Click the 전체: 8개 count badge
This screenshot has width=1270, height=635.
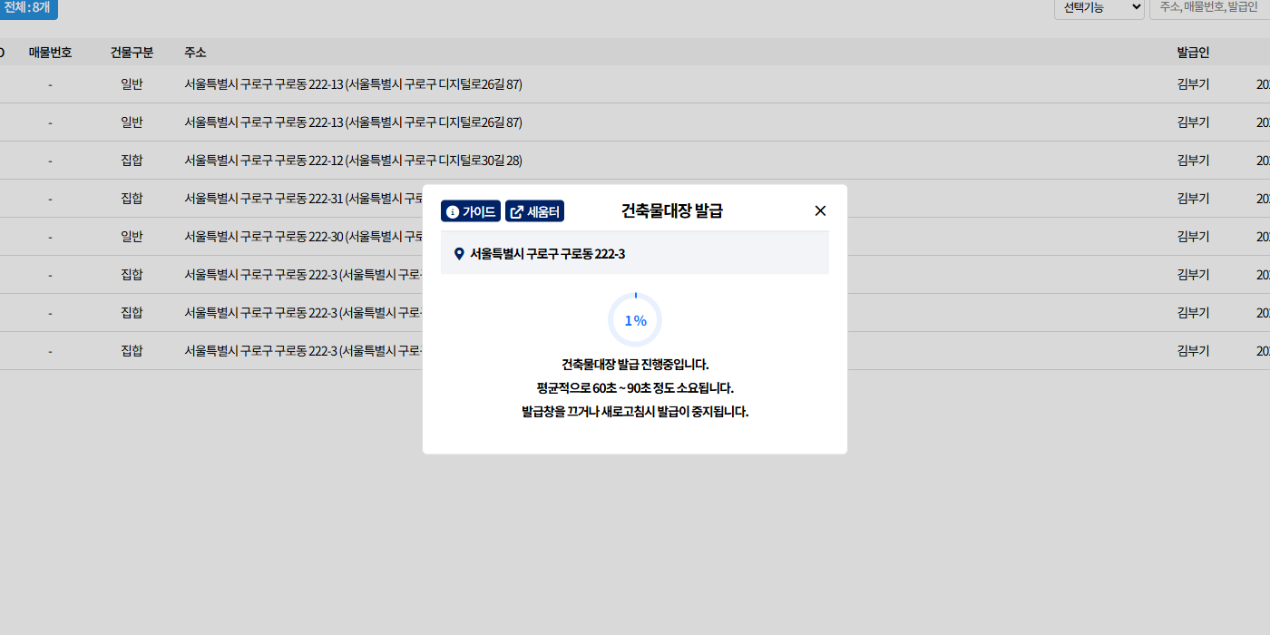[x=27, y=7]
